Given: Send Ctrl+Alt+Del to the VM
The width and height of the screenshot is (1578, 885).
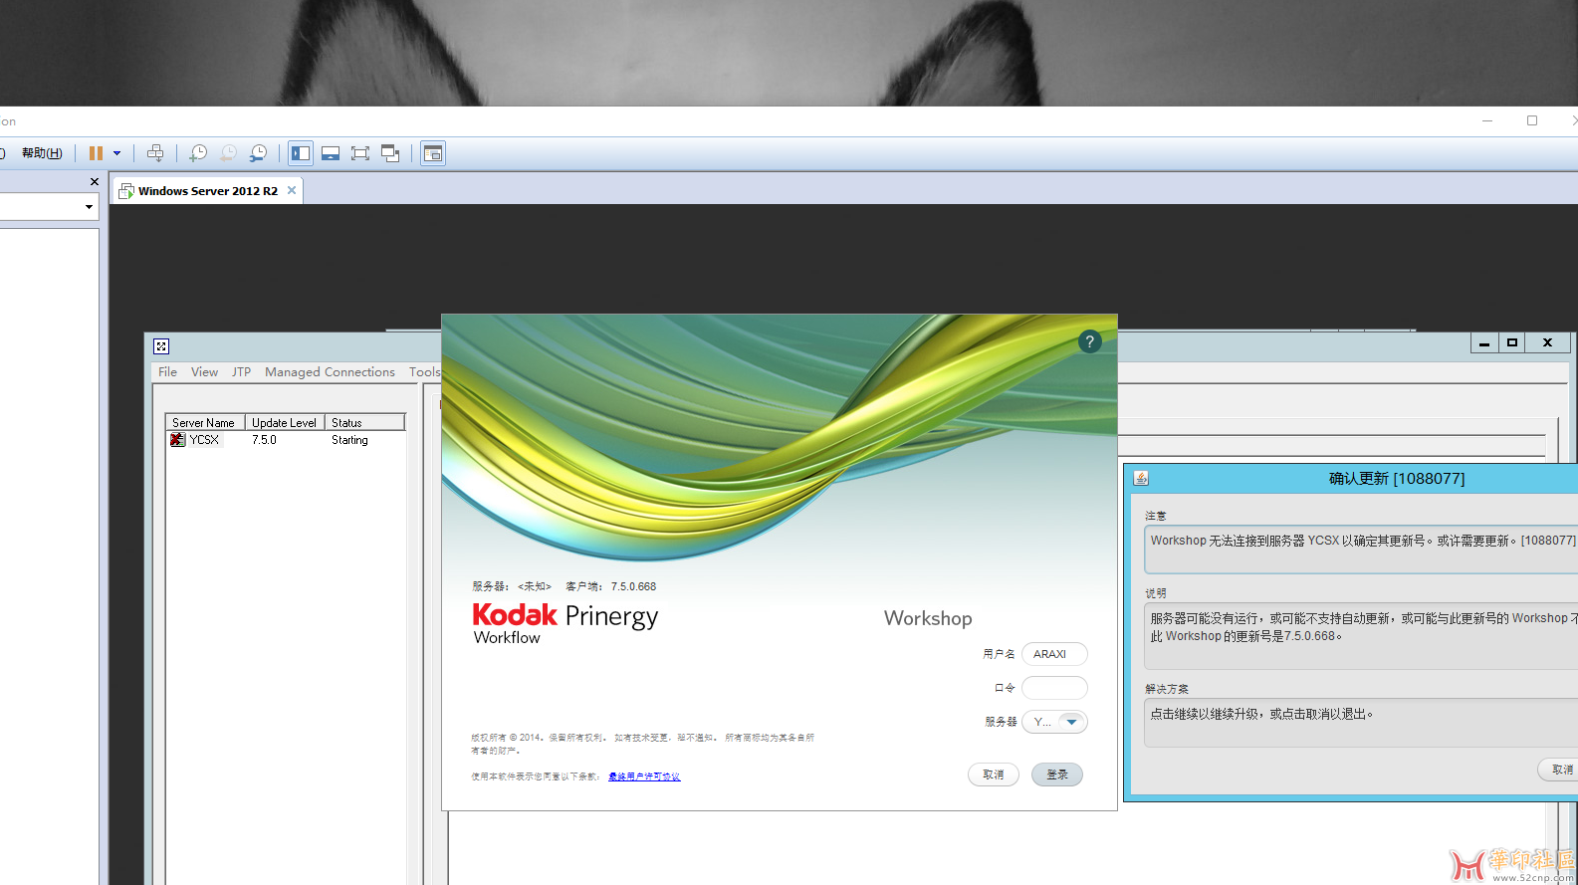Looking at the screenshot, I should click(155, 153).
